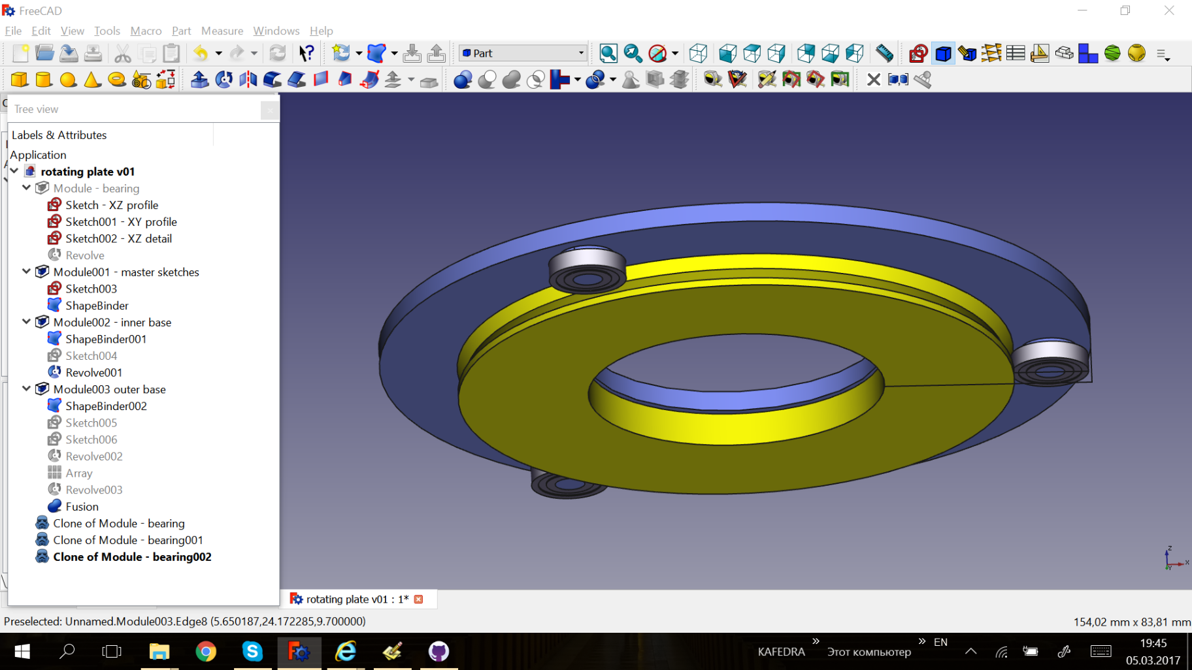Click the Revolve tool in the toolbar
This screenshot has width=1192, height=670.
[223, 80]
